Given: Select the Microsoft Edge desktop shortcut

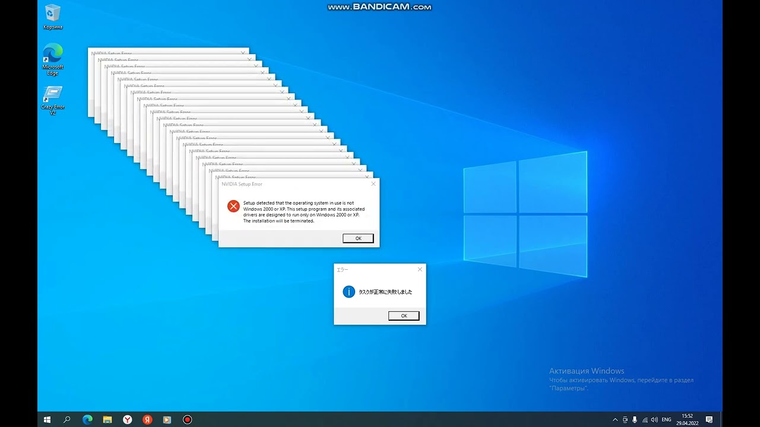Looking at the screenshot, I should point(52,59).
